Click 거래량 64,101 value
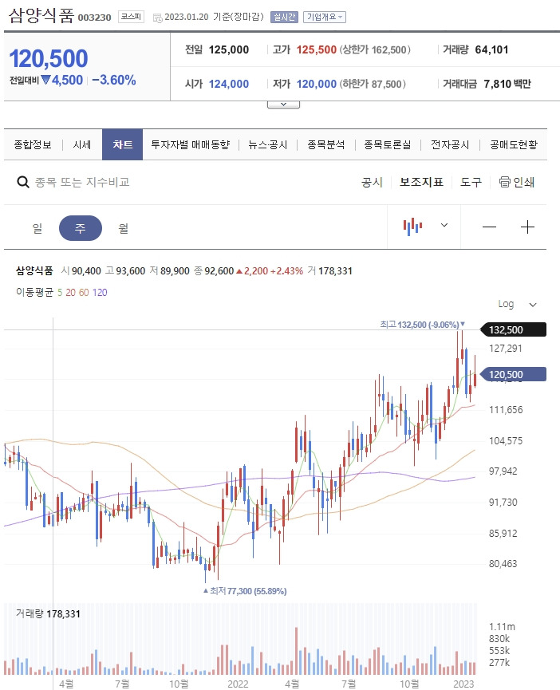560x690 pixels. (491, 49)
